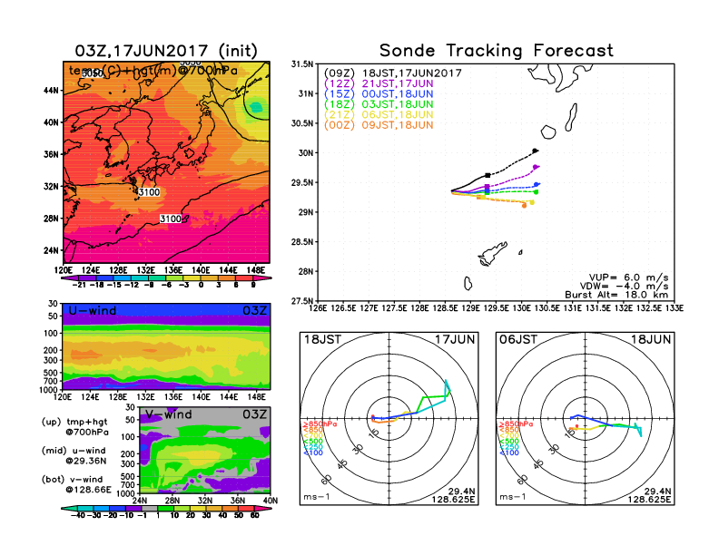Select orange legend entry "(00Z) 09JST,18JUN"
The height and width of the screenshot is (555, 719).
coord(379,125)
